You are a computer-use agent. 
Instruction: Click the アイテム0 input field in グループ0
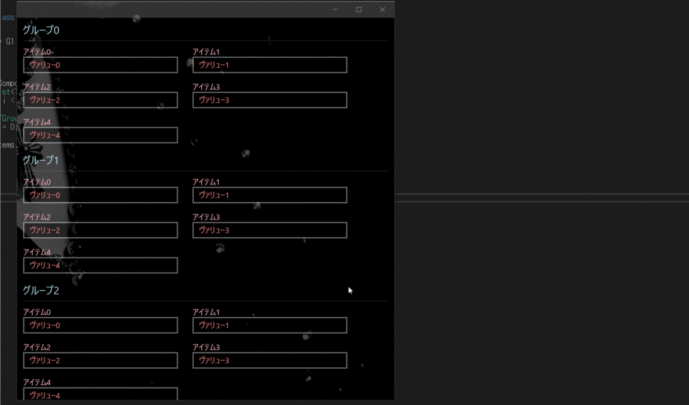click(x=101, y=65)
